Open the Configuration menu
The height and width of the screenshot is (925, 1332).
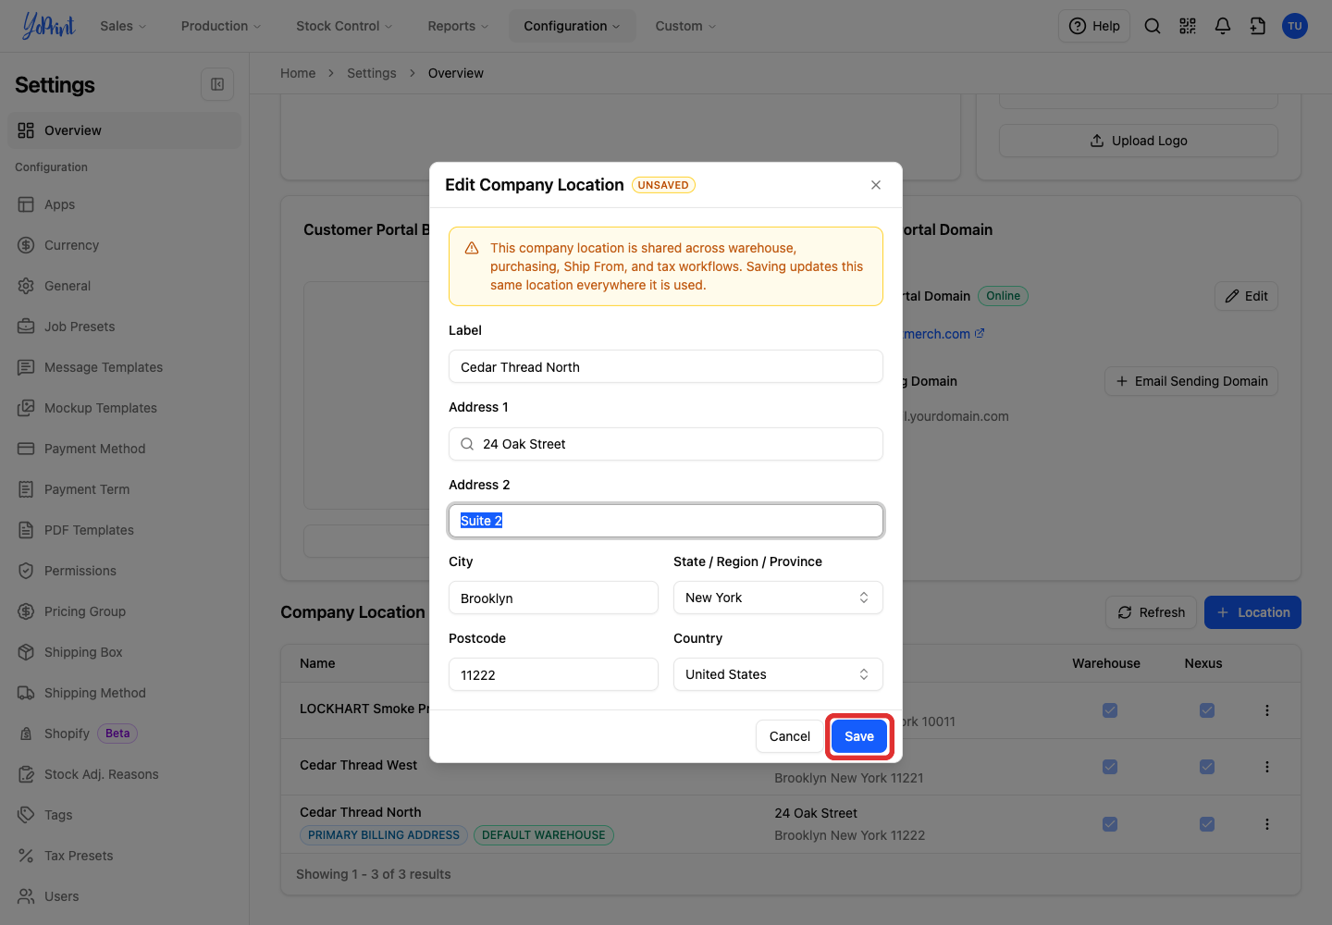572,26
